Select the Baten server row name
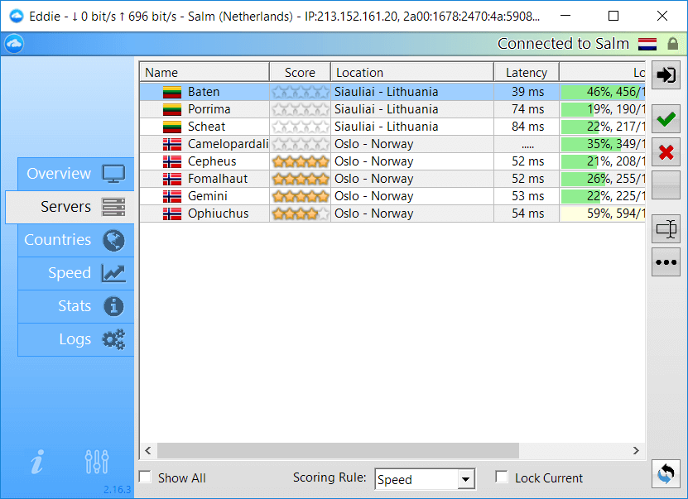This screenshot has height=499, width=688. pos(204,92)
